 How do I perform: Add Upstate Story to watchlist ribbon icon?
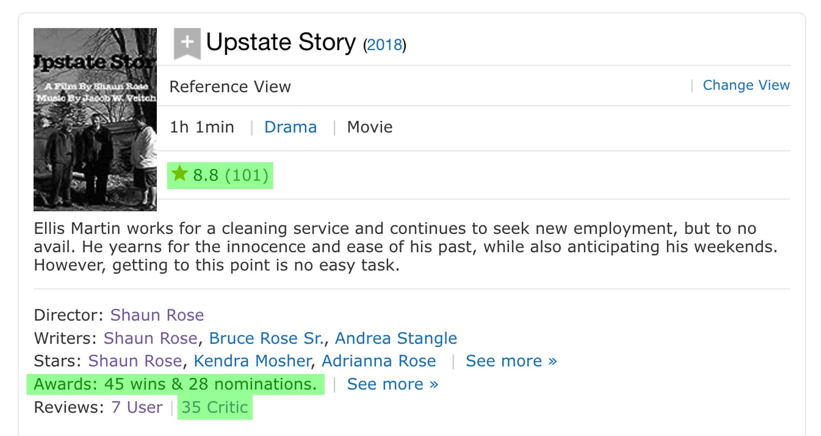pos(187,43)
